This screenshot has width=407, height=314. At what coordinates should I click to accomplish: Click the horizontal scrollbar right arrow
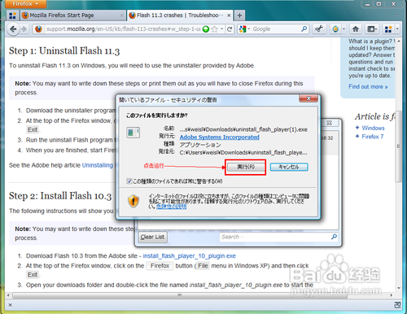point(391,295)
